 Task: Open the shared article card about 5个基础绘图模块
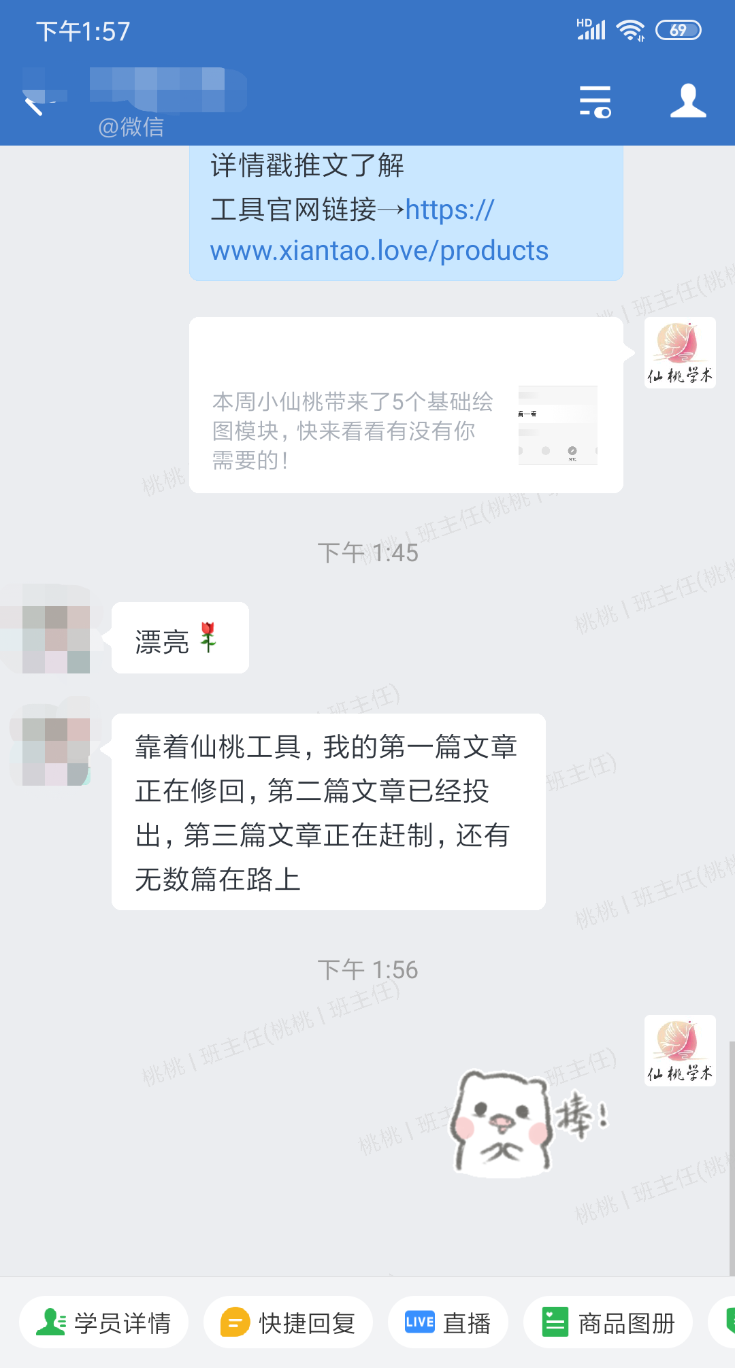[x=406, y=405]
